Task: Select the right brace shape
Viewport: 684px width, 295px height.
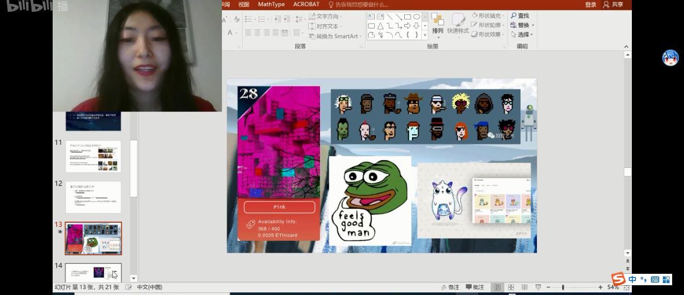Action: [x=417, y=35]
